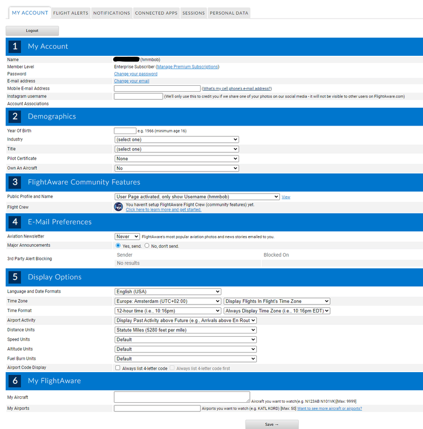Image resolution: width=423 pixels, height=429 pixels.
Task: Open the 12-hour time format dropdown
Action: tap(168, 311)
